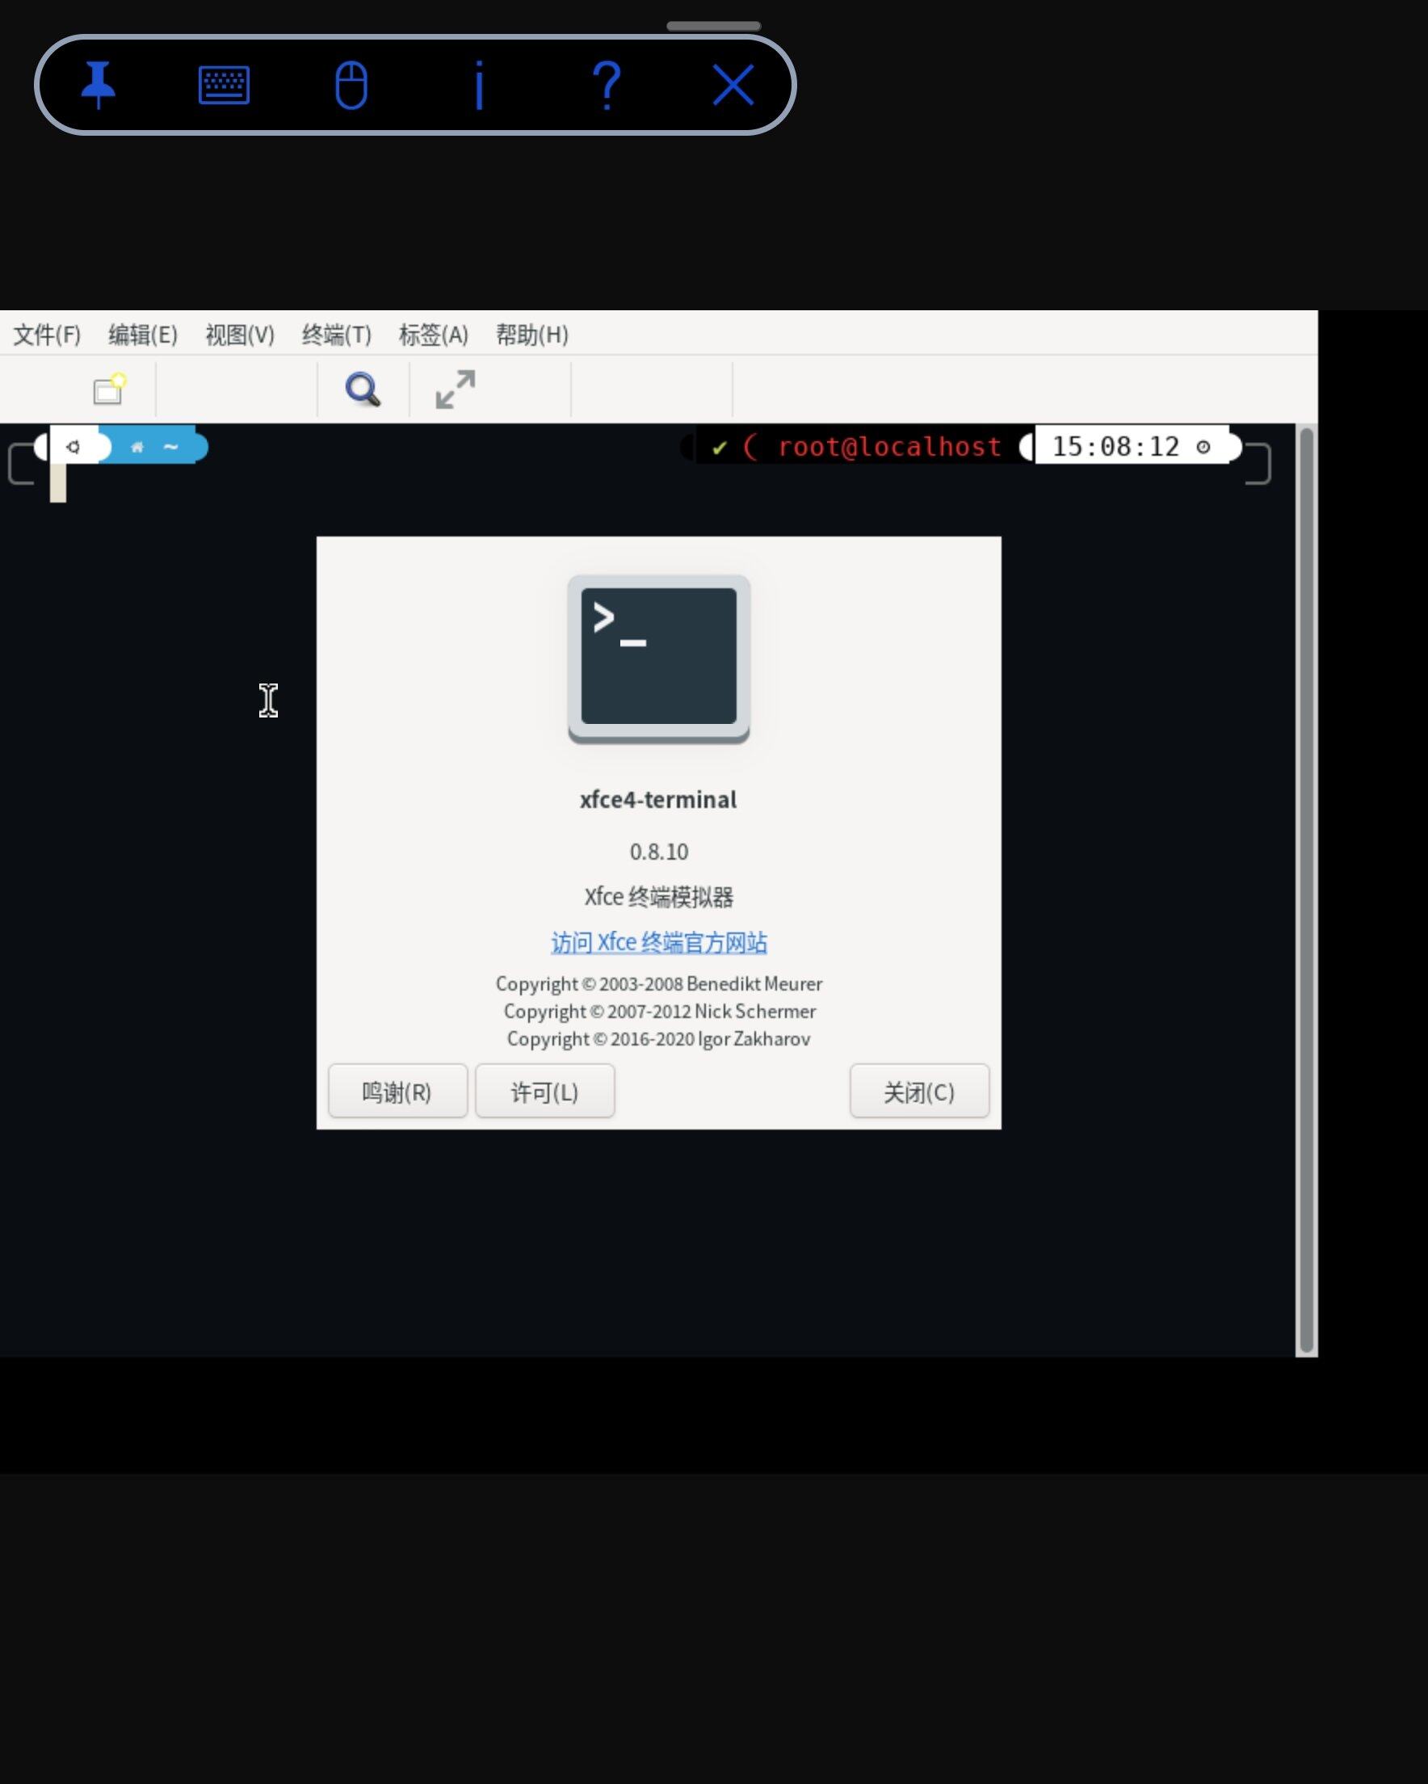Tap the grey drag handle above overlay bar
The height and width of the screenshot is (1784, 1428).
[713, 26]
